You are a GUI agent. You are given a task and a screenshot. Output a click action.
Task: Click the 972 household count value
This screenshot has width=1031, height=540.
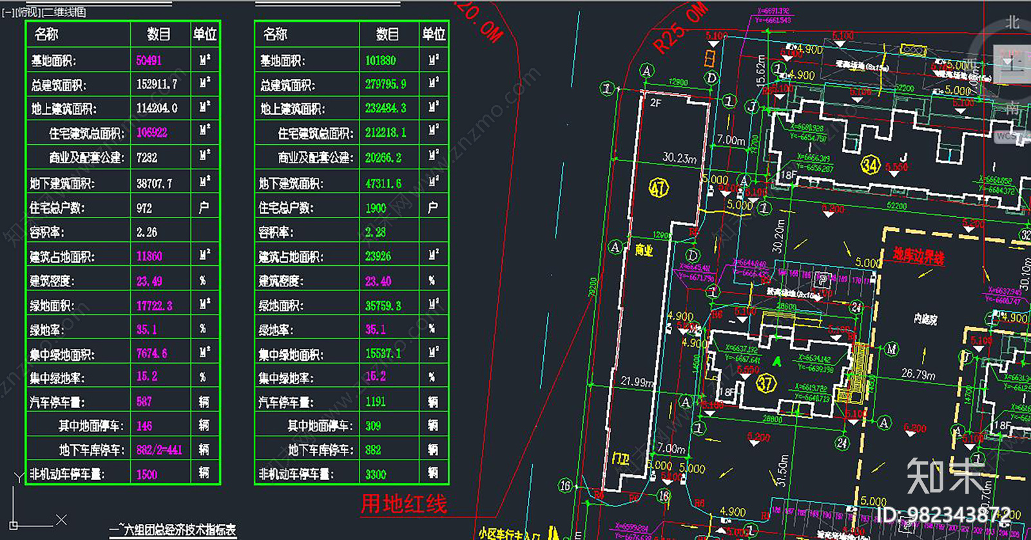144,208
